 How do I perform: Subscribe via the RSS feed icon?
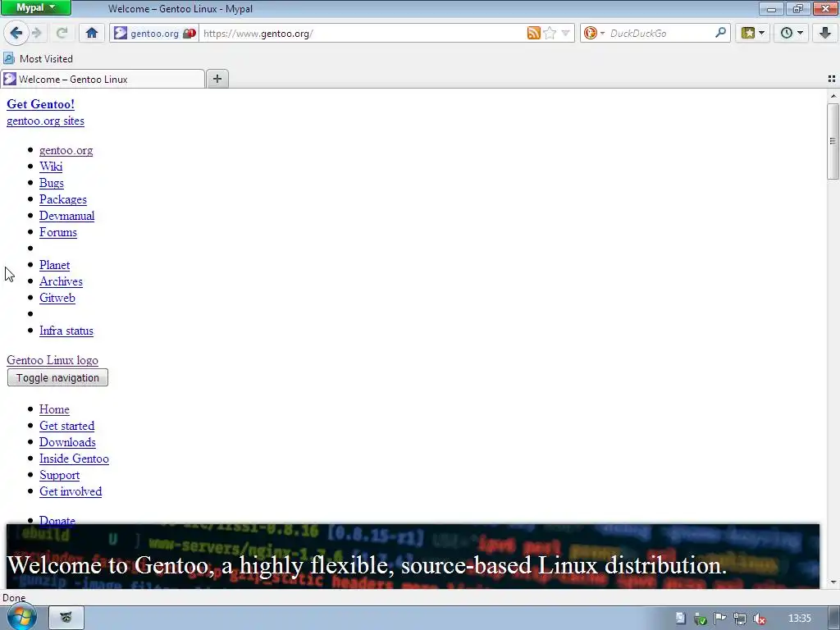533,33
